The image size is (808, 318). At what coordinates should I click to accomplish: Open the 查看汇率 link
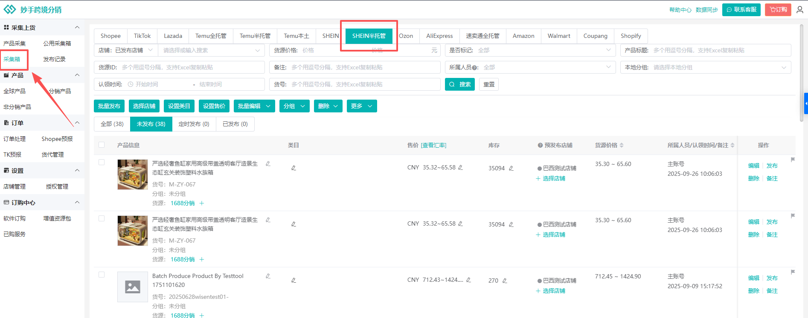click(x=433, y=146)
